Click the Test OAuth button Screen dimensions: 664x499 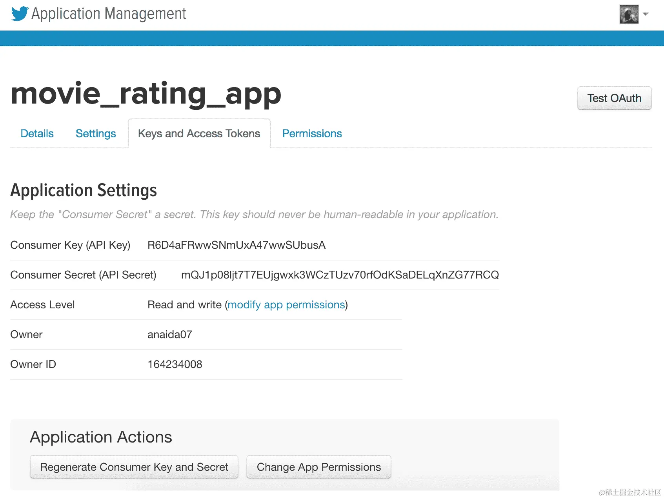point(614,98)
